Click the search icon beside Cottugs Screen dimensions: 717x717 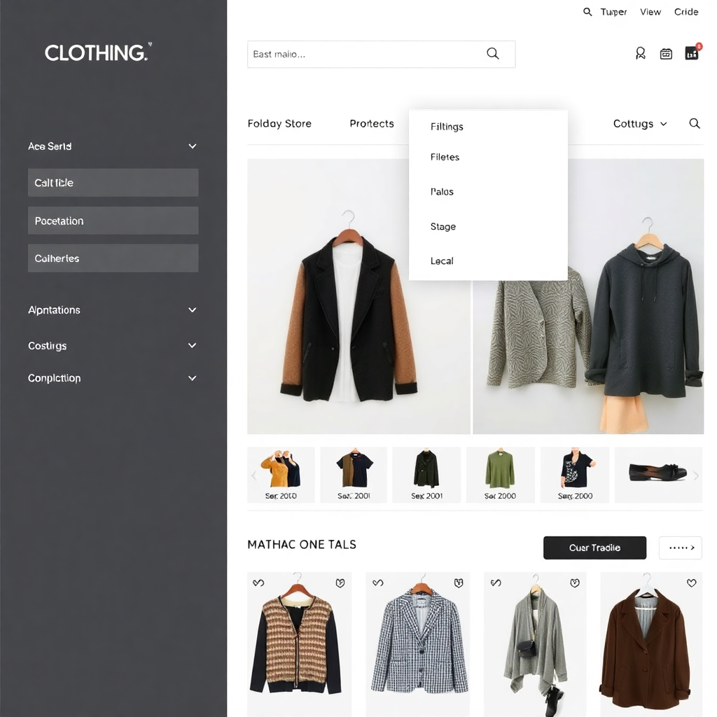pyautogui.click(x=694, y=123)
